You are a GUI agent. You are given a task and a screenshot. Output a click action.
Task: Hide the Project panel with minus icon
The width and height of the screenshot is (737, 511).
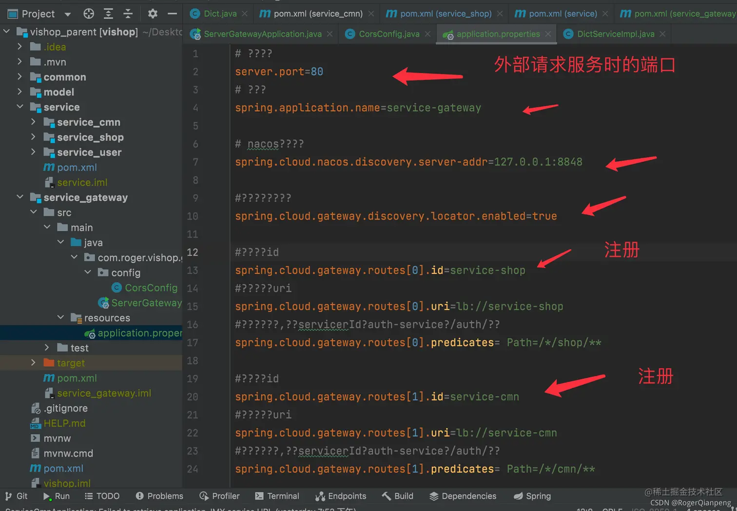click(172, 14)
